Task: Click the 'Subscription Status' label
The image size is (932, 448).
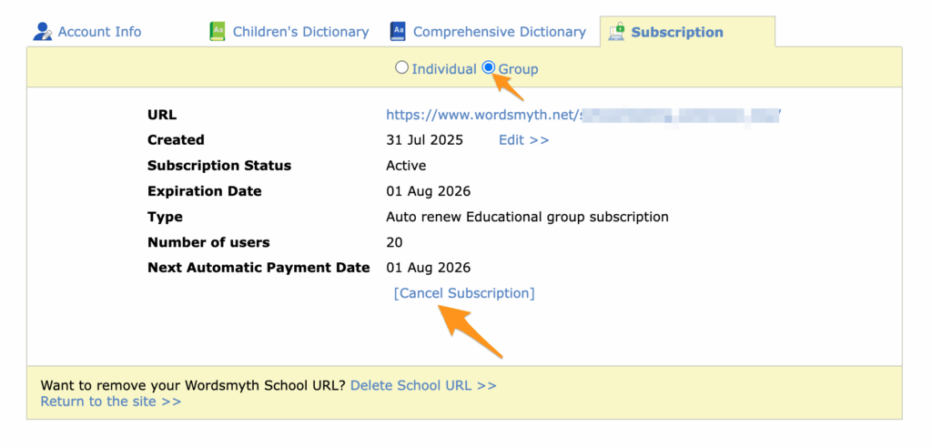Action: click(219, 166)
